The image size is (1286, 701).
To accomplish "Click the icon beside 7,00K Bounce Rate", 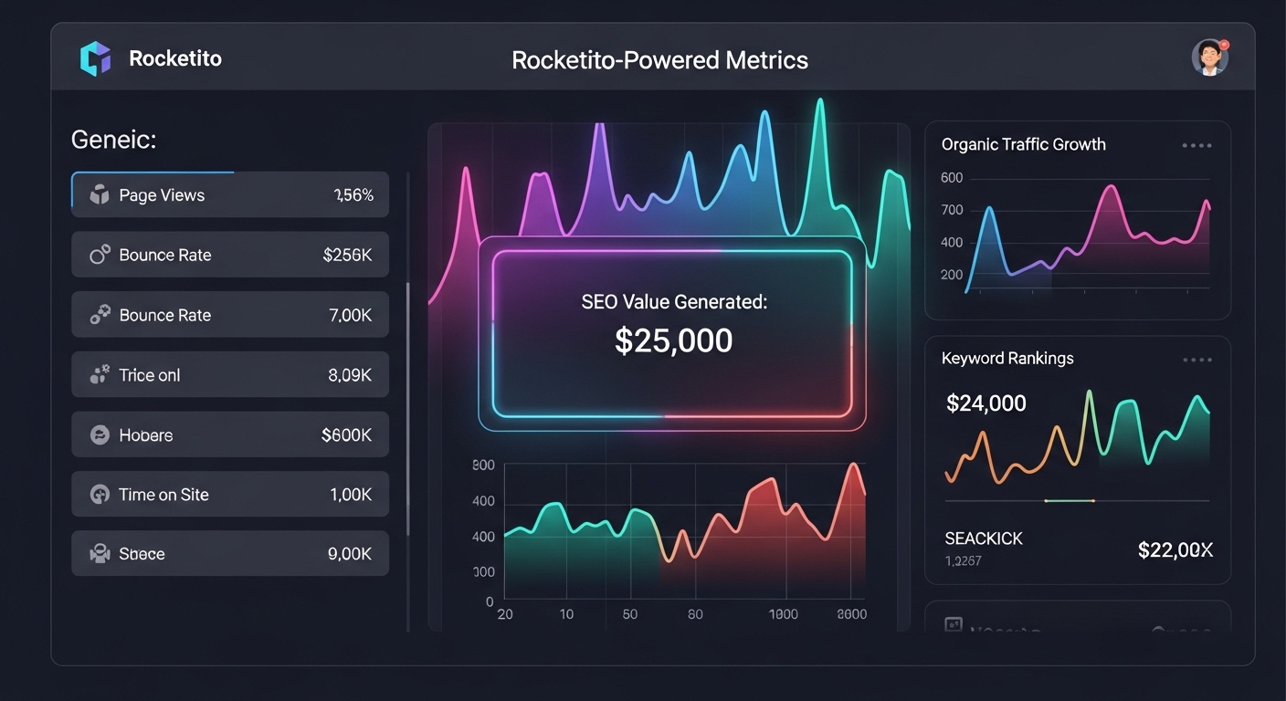I will [100, 315].
